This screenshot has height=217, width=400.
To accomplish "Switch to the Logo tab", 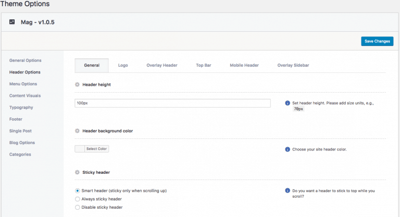I will coord(123,66).
